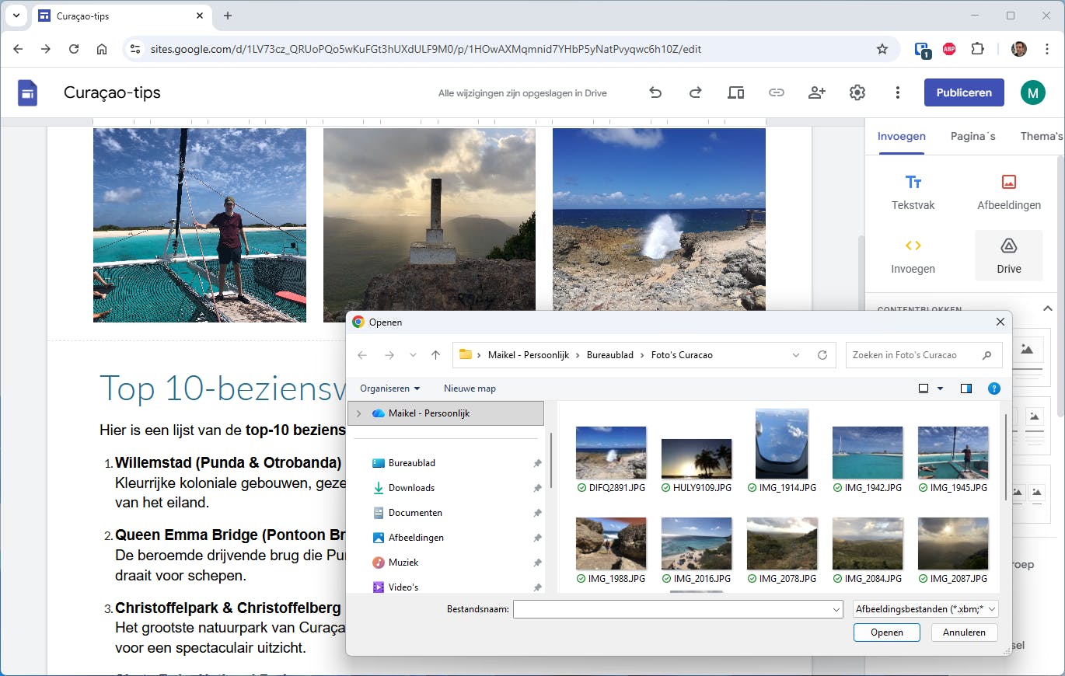Click the undo arrow in Sites toolbar

click(655, 92)
